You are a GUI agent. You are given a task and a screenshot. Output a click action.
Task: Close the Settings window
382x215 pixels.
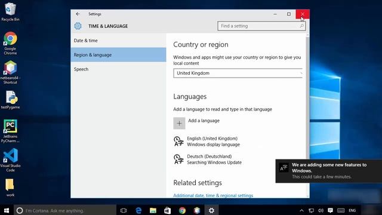pos(303,14)
